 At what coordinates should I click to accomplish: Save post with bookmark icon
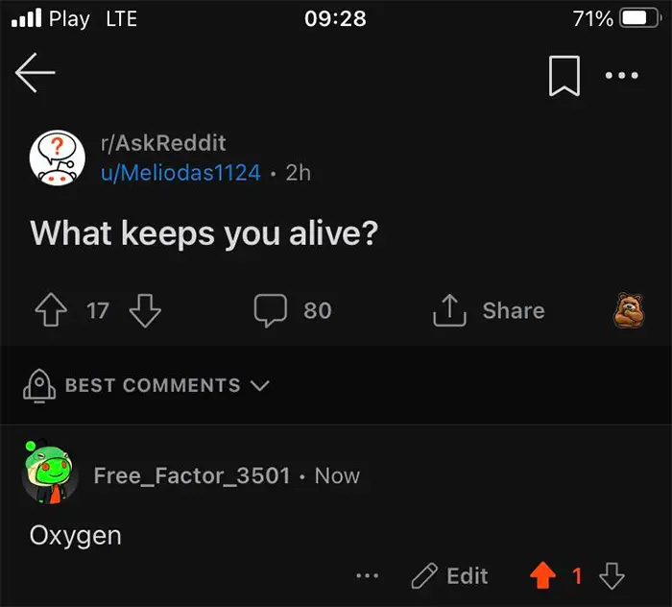pos(564,76)
